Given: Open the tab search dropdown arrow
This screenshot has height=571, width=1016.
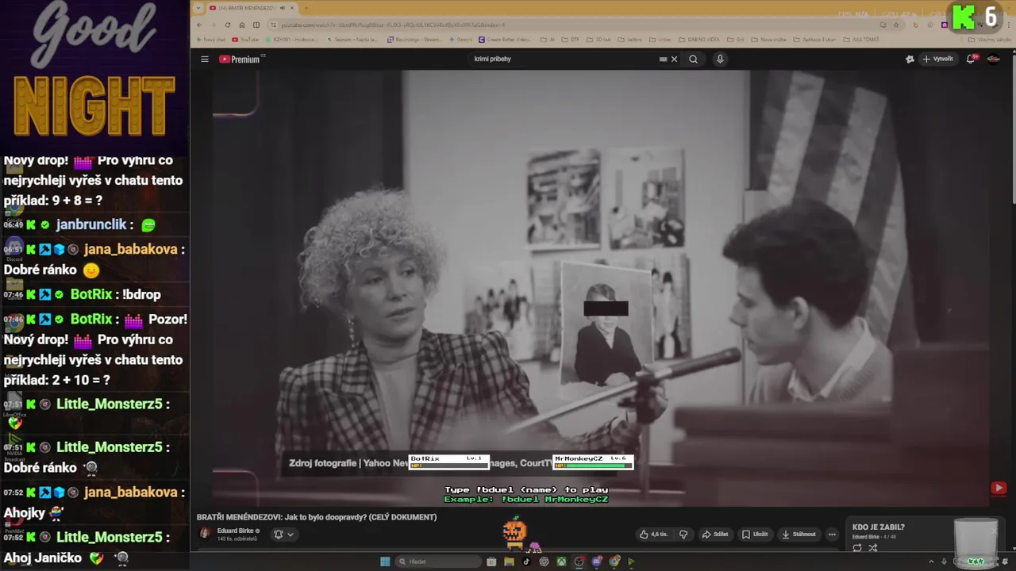Looking at the screenshot, I should pos(198,8).
